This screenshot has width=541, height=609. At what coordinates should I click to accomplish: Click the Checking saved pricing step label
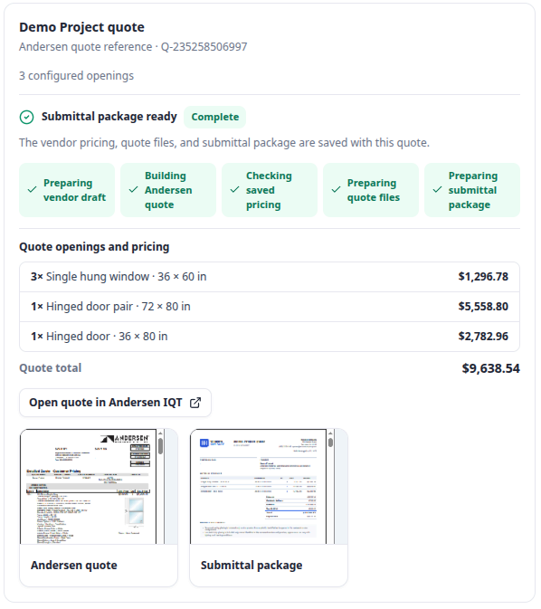[x=269, y=190]
